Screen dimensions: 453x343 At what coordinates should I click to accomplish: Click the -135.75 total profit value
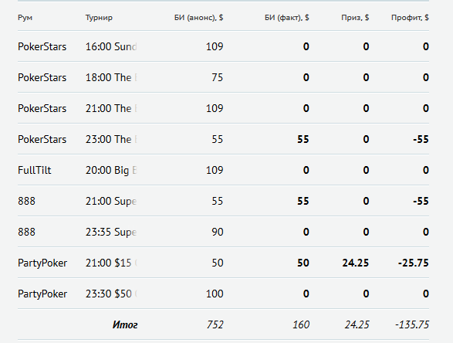point(412,324)
